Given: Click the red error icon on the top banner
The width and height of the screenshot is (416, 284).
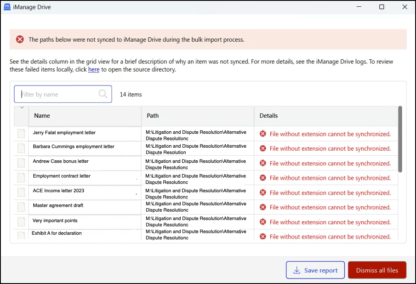Looking at the screenshot, I should [19, 39].
